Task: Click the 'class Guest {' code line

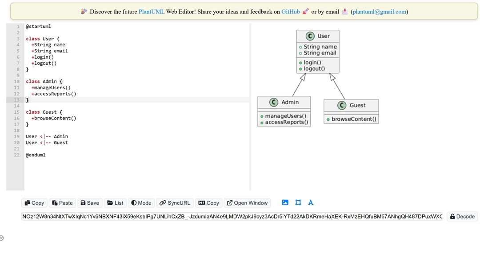Action: pyautogui.click(x=44, y=112)
